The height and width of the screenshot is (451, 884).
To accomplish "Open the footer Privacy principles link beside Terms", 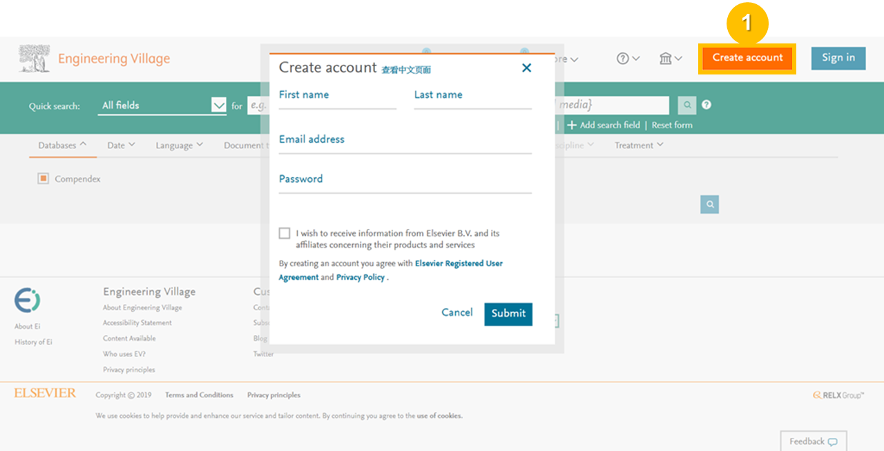I will pos(273,395).
